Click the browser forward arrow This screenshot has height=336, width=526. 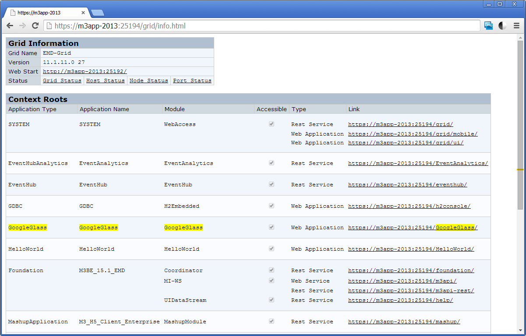pos(22,26)
